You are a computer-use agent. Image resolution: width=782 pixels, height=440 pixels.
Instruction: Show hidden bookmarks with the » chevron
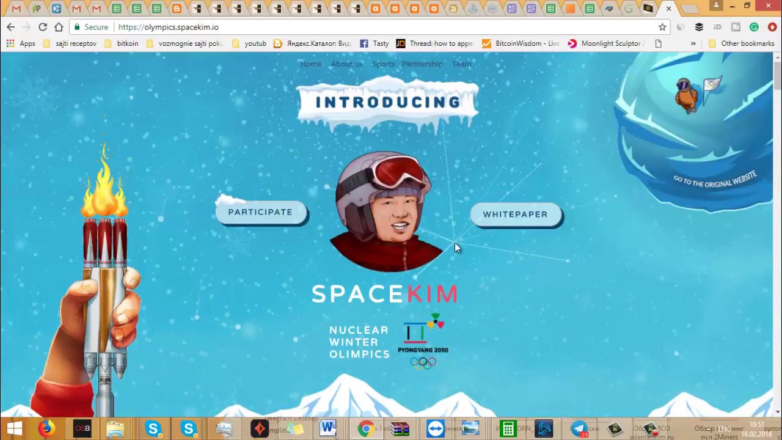coord(693,43)
